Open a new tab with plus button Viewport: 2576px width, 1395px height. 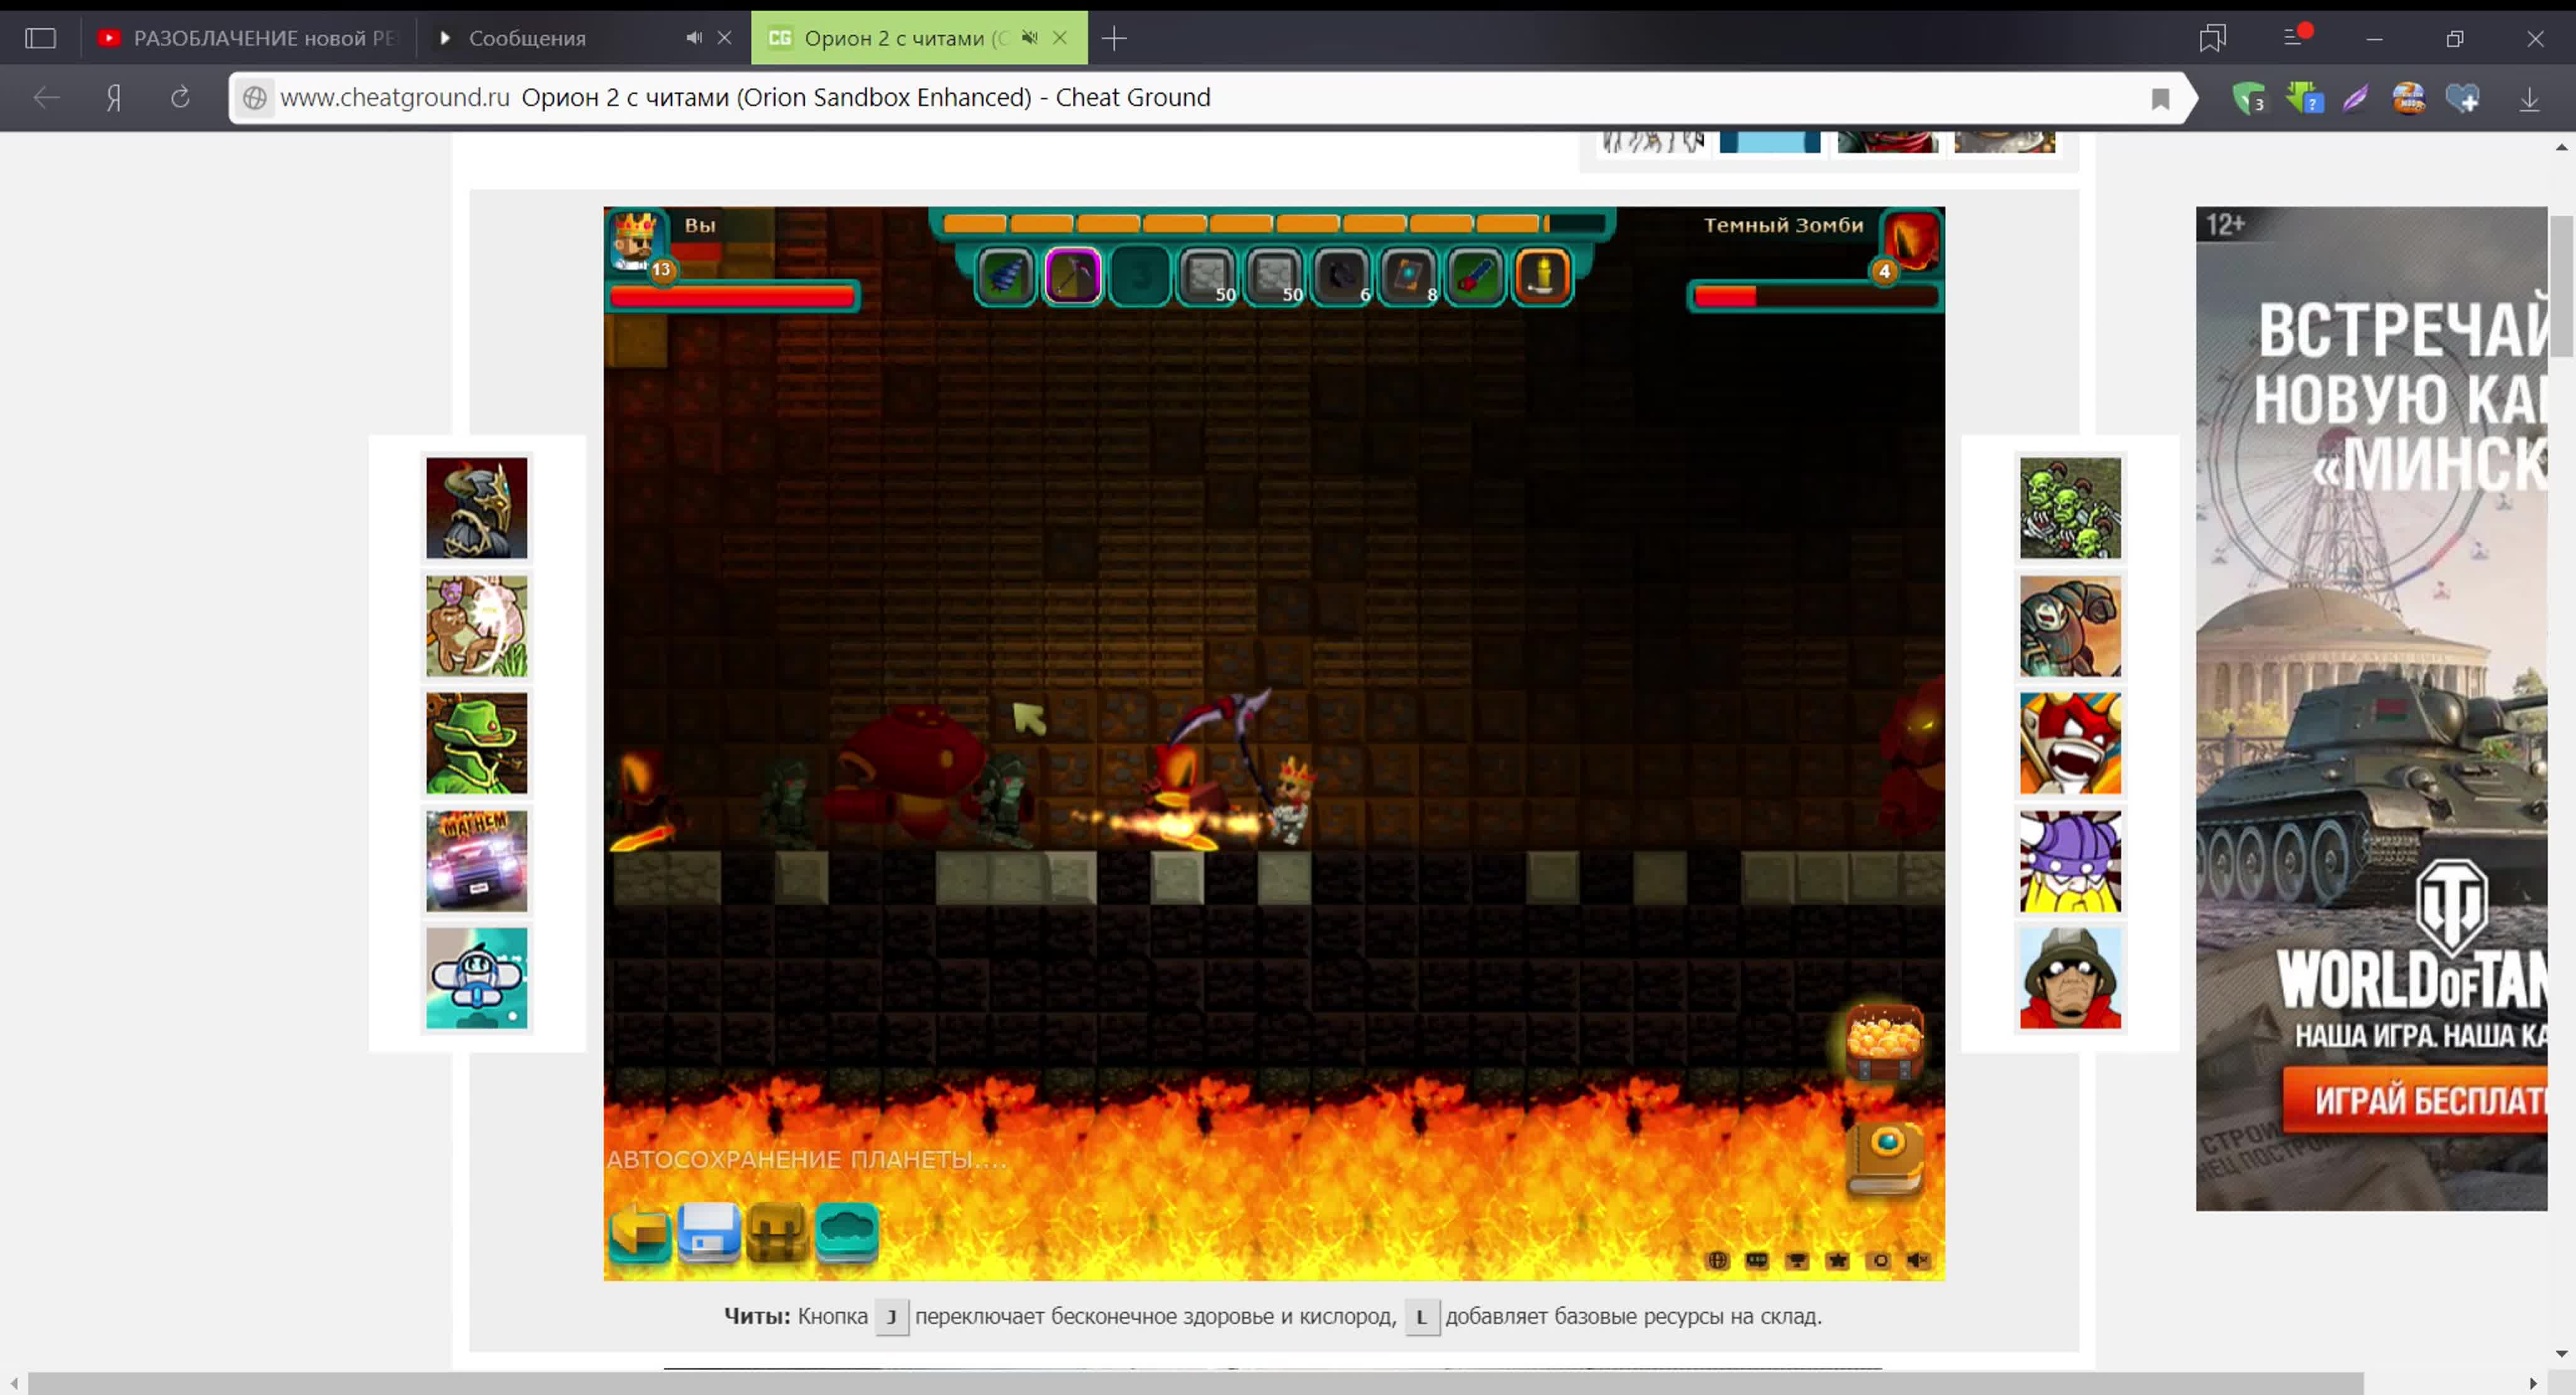(x=1114, y=38)
